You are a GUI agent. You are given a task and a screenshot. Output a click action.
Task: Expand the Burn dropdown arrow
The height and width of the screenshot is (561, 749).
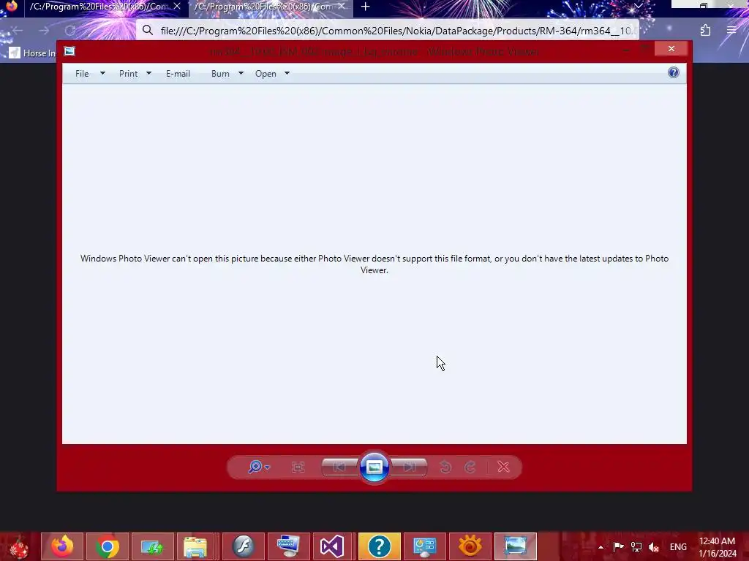[241, 74]
